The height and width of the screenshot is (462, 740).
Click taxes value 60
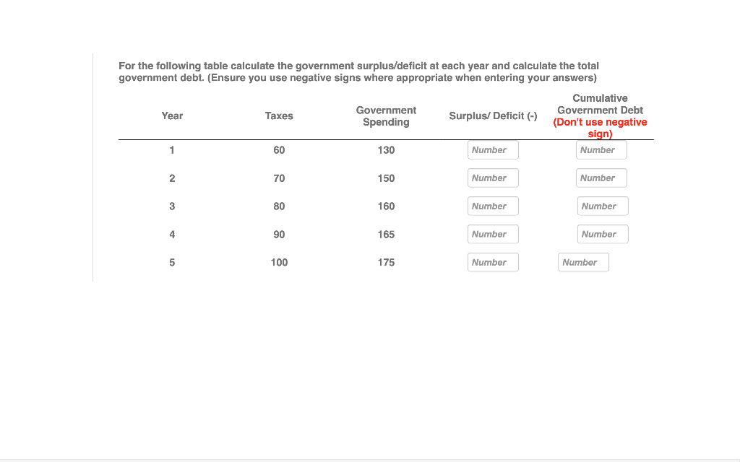pos(279,150)
